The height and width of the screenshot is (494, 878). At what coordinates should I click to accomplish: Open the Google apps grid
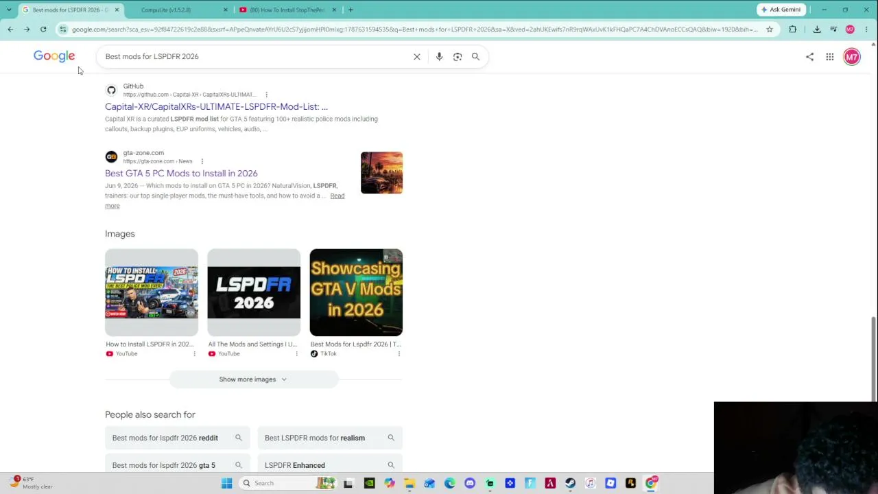coord(829,57)
